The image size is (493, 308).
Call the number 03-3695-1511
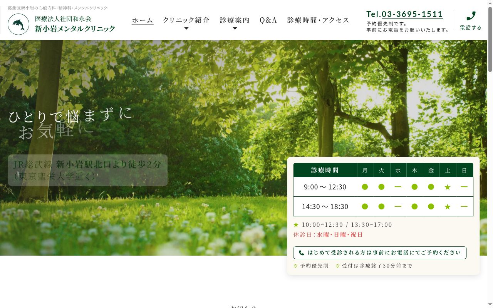(412, 14)
